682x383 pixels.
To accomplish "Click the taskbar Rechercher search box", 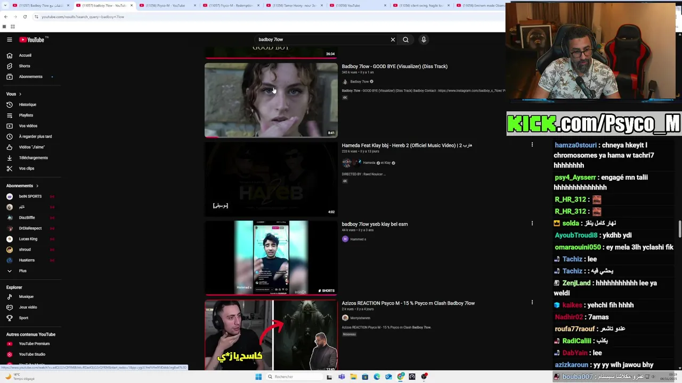I will point(293,377).
